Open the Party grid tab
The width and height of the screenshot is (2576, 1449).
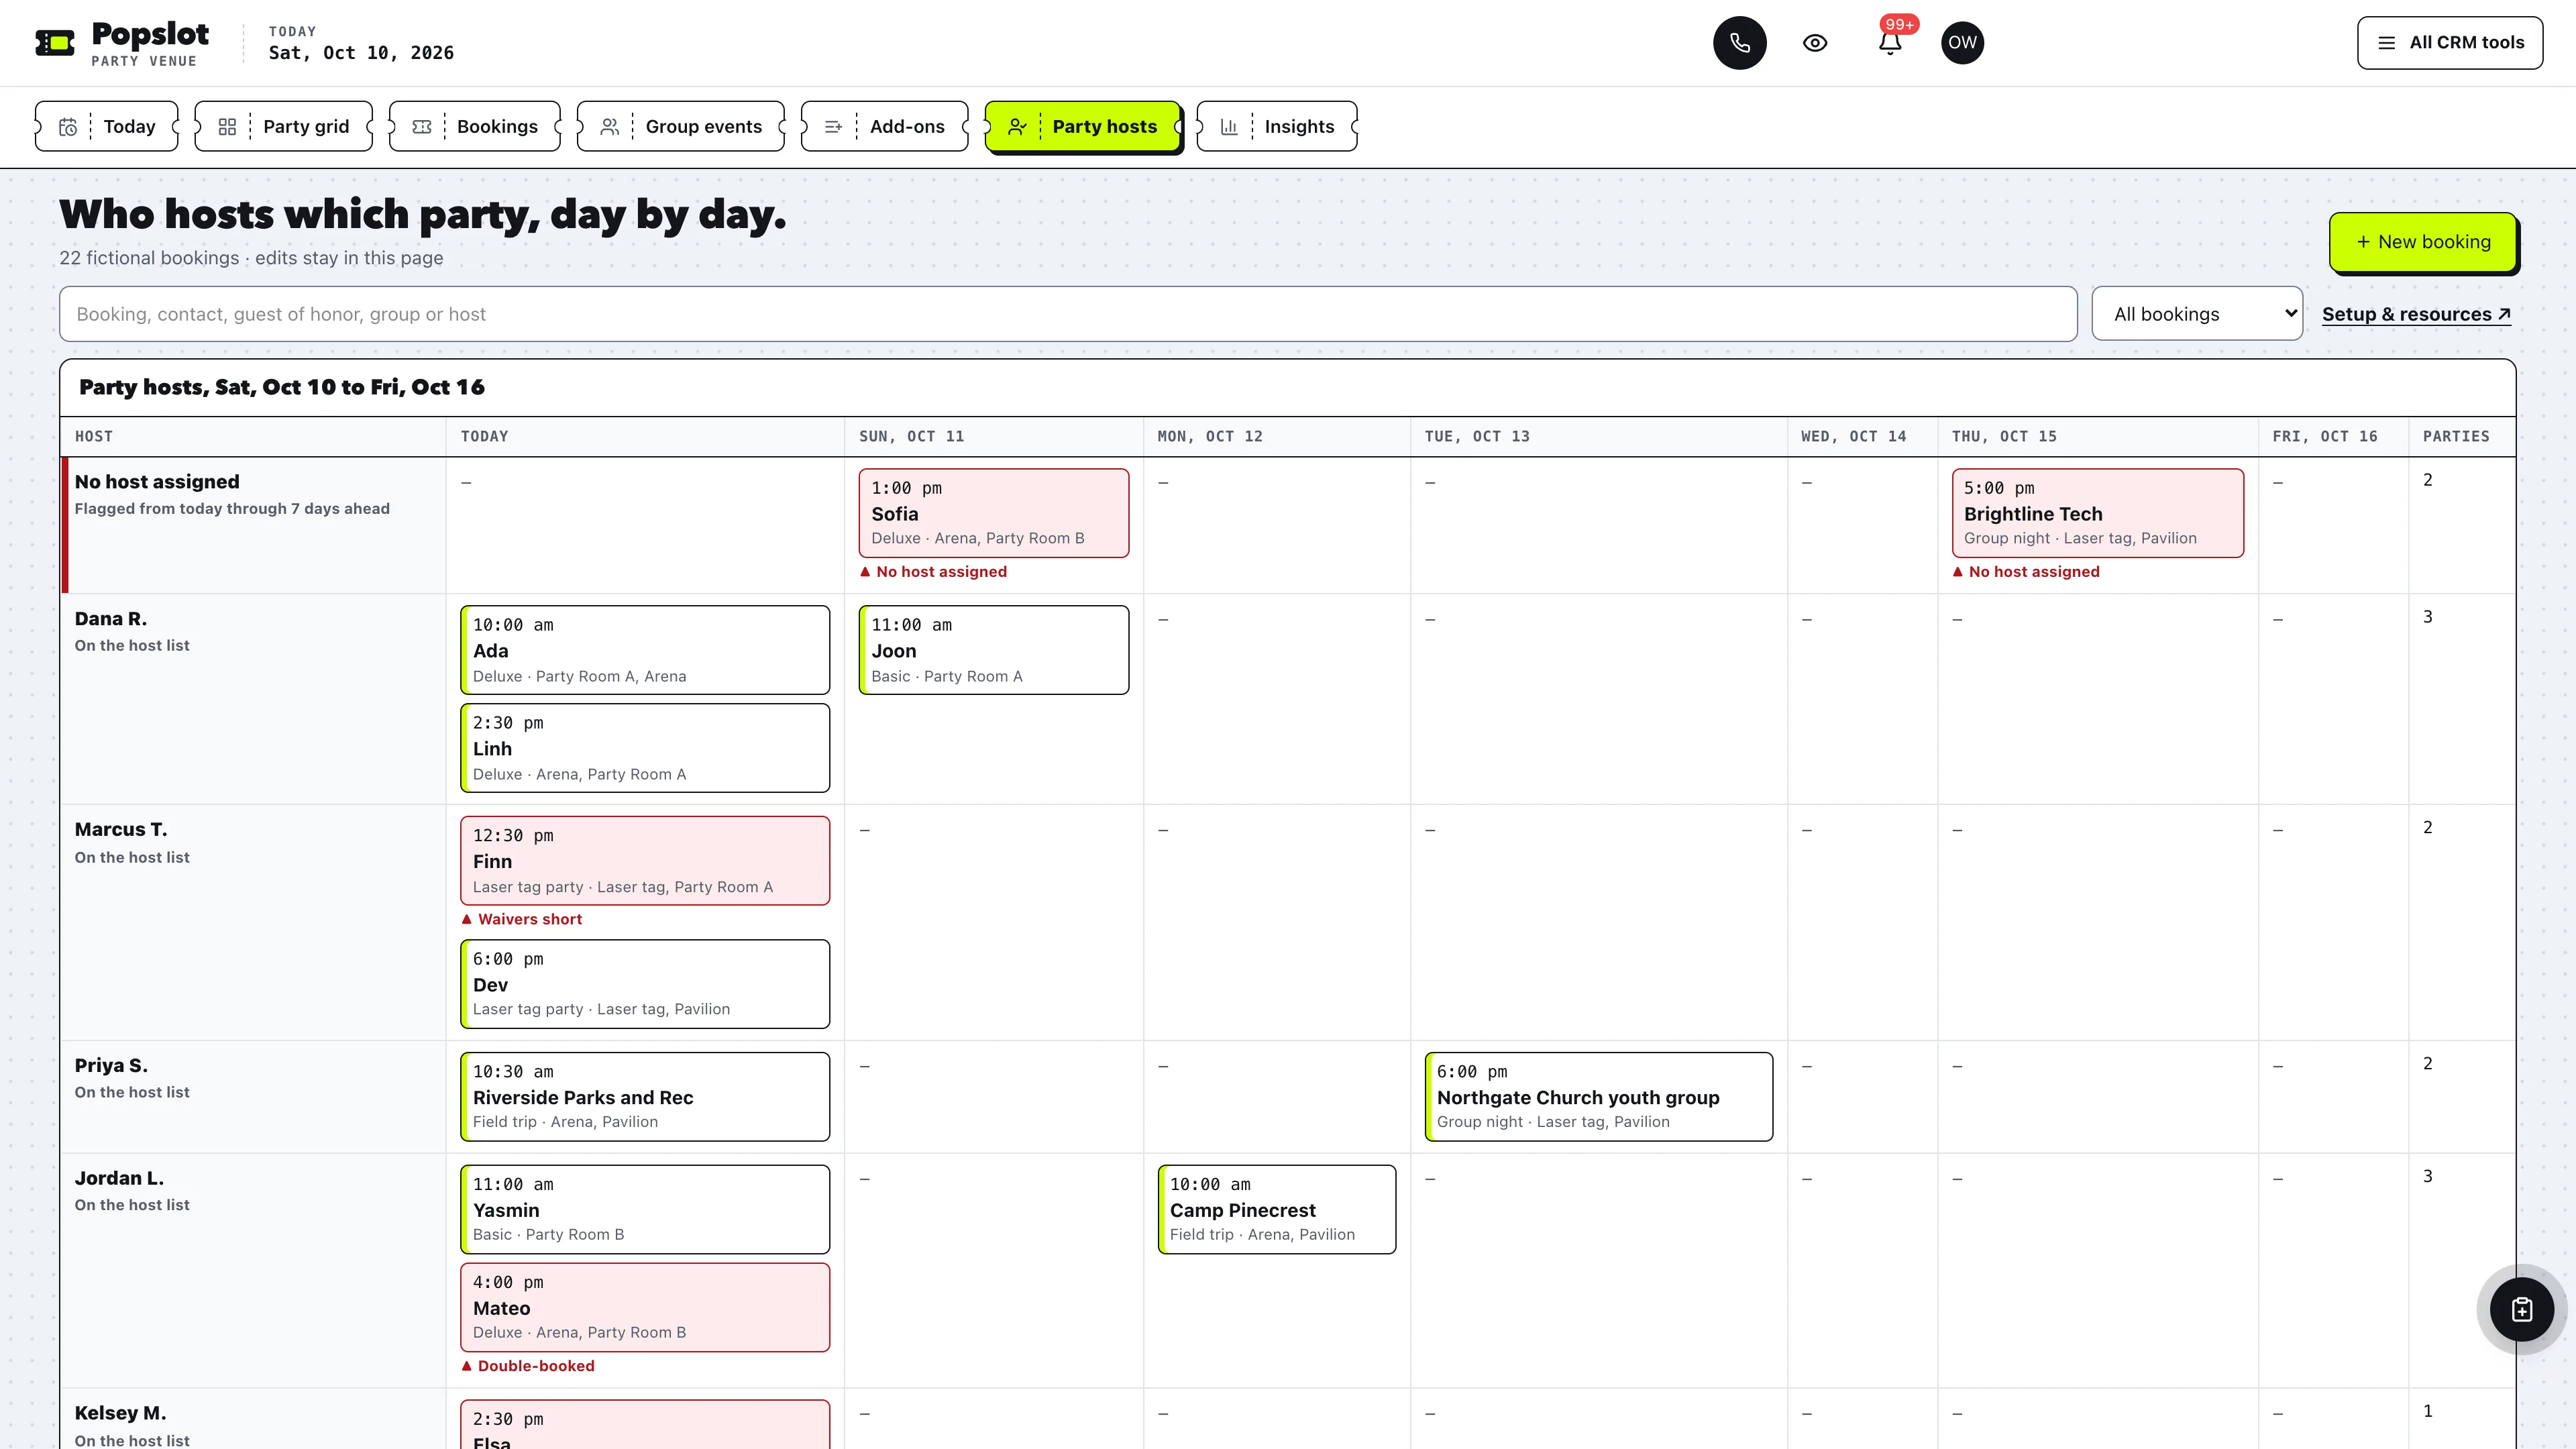(284, 126)
